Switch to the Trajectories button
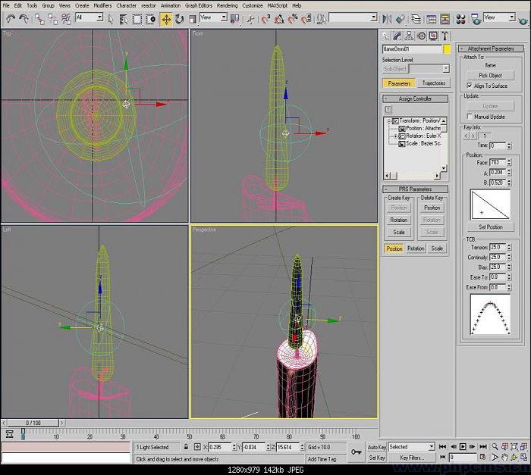Viewport: 531px width, 475px height. point(433,83)
